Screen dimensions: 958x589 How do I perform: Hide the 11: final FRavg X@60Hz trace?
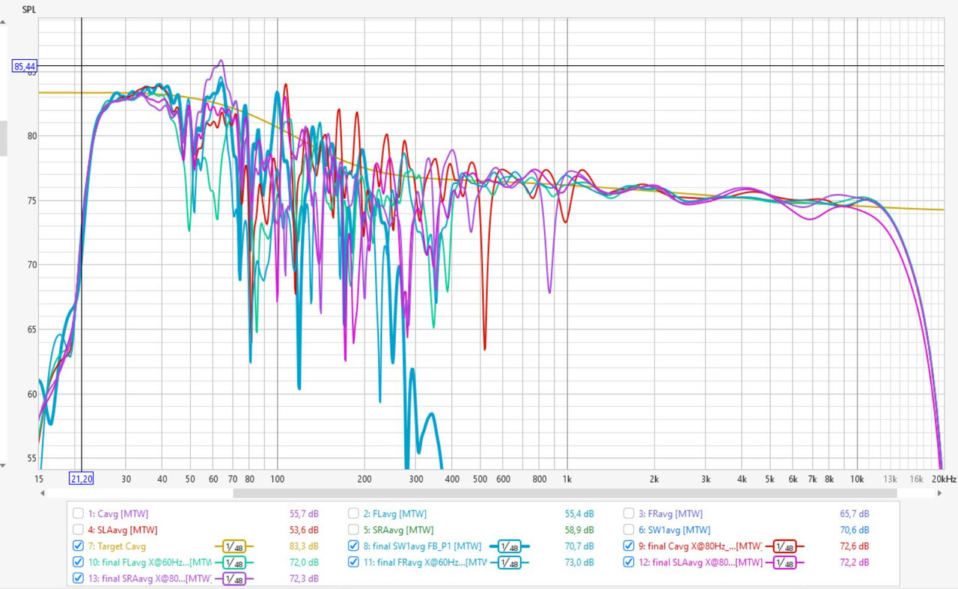pyautogui.click(x=353, y=563)
